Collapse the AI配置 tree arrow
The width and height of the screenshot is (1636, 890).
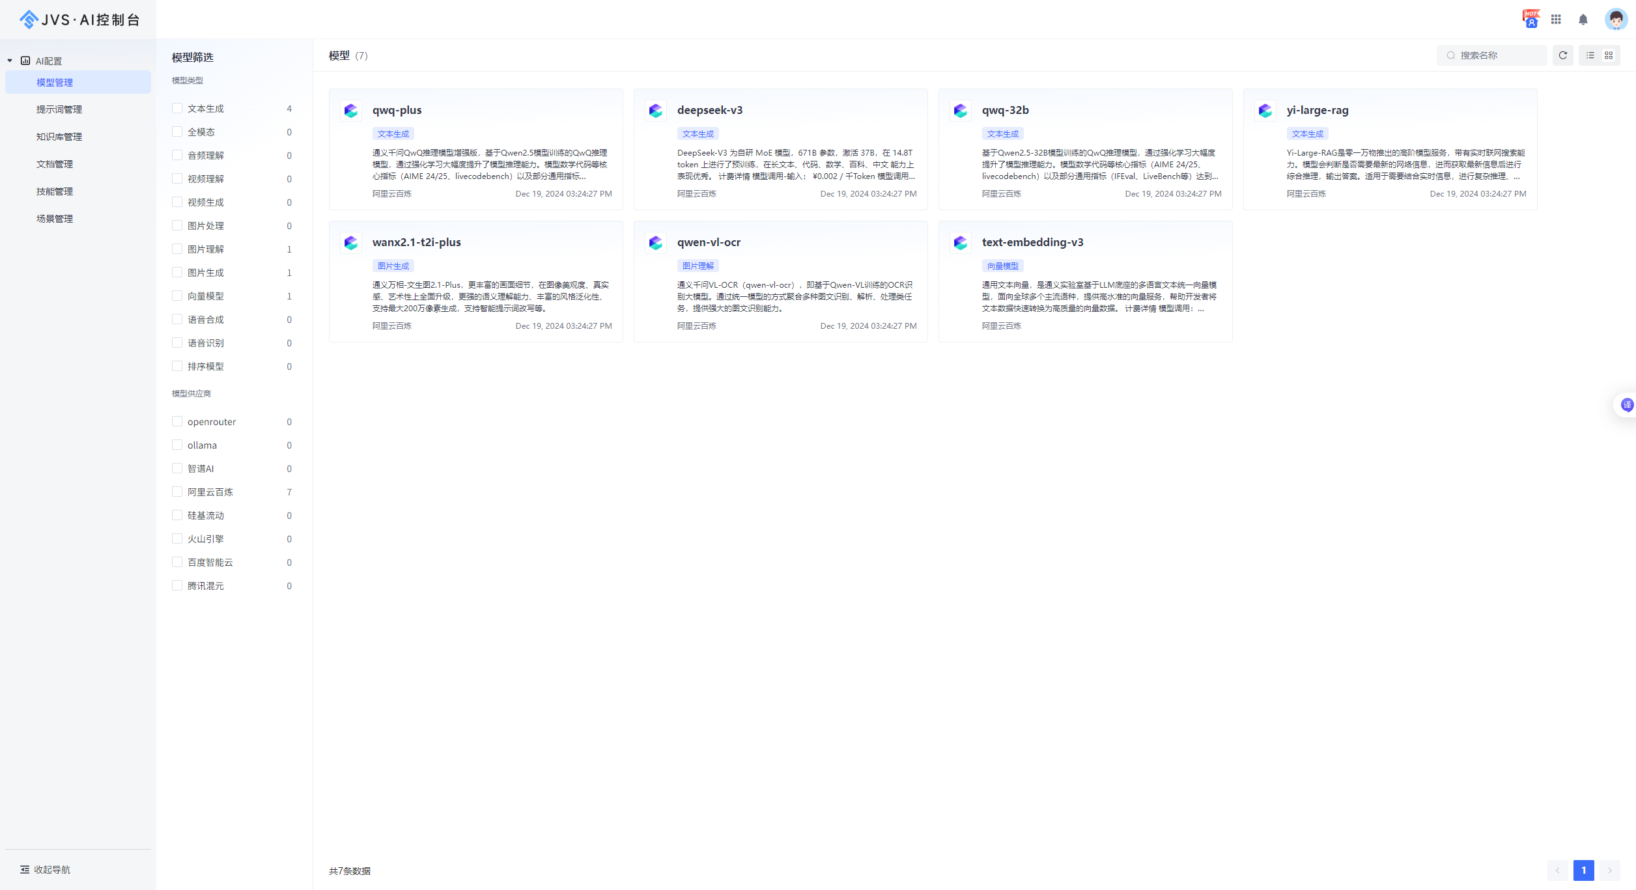click(x=10, y=61)
